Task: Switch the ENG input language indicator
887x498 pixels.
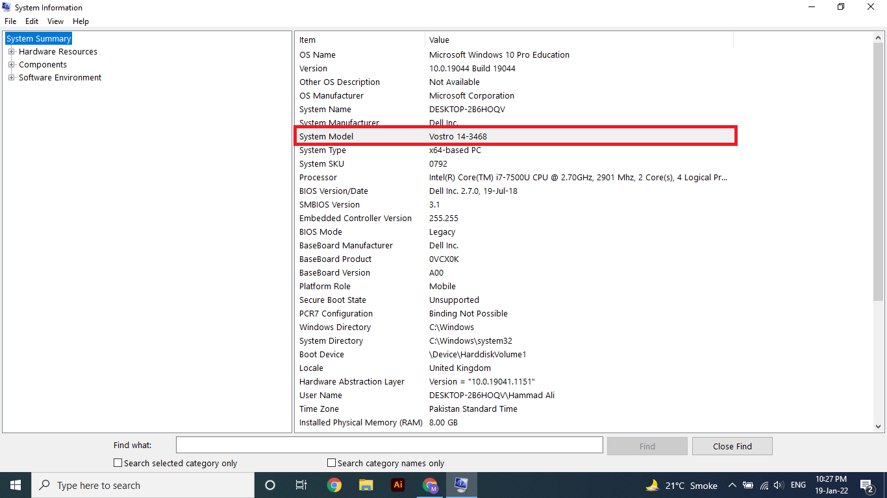Action: [x=798, y=485]
